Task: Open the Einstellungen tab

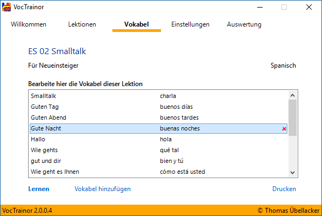Action: 190,24
